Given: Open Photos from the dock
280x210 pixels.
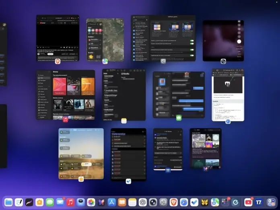Looking at the screenshot, I should (91, 202).
